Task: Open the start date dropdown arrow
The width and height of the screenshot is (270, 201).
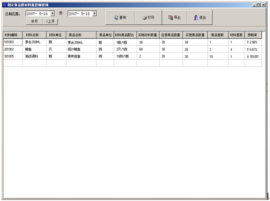Action: (x=52, y=13)
